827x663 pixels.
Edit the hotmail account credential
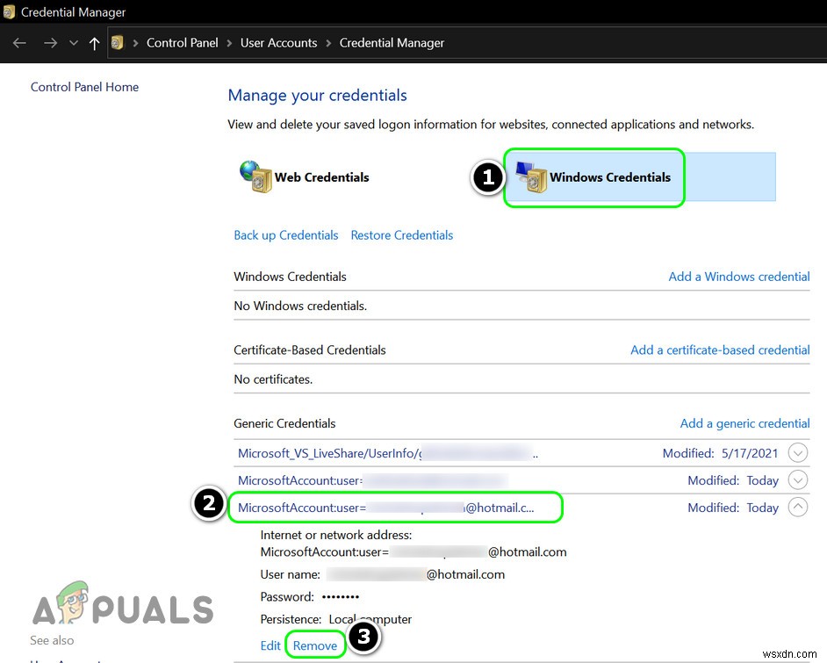pyautogui.click(x=270, y=645)
